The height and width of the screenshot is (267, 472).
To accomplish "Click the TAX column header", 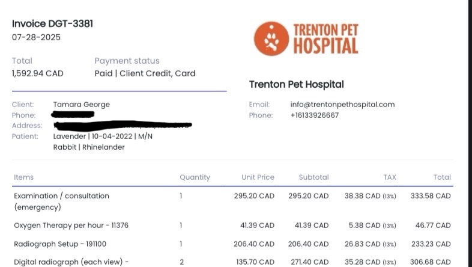I will click(389, 177).
